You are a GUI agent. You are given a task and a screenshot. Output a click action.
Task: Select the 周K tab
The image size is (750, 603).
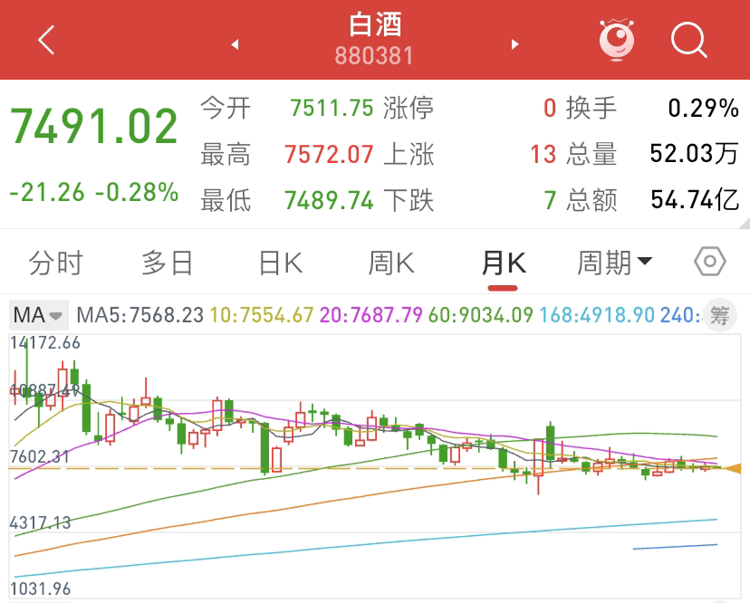(391, 263)
